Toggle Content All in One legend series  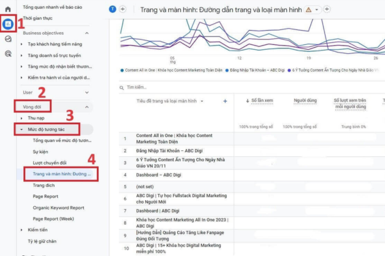pos(171,70)
